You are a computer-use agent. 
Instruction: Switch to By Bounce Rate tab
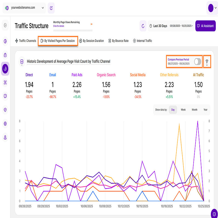click(x=118, y=41)
